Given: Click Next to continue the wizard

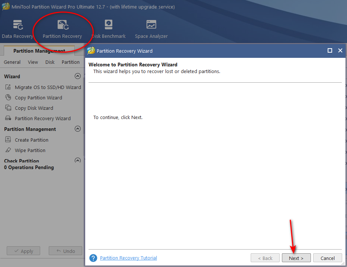Looking at the screenshot, I should pos(296,258).
